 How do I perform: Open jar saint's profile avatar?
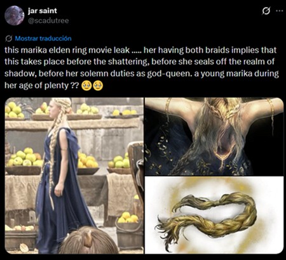pyautogui.click(x=15, y=15)
